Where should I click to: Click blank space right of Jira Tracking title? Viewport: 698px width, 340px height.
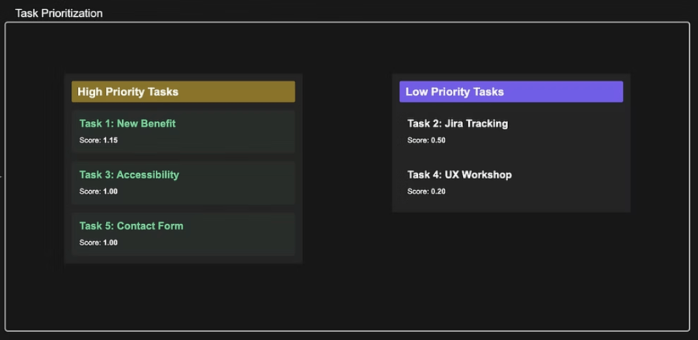[574, 124]
